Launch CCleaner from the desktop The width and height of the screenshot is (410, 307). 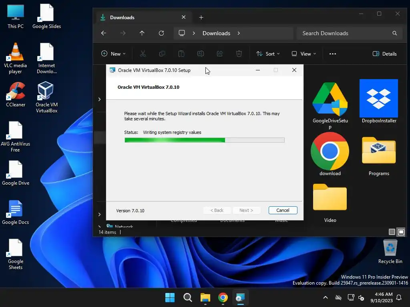(x=16, y=94)
